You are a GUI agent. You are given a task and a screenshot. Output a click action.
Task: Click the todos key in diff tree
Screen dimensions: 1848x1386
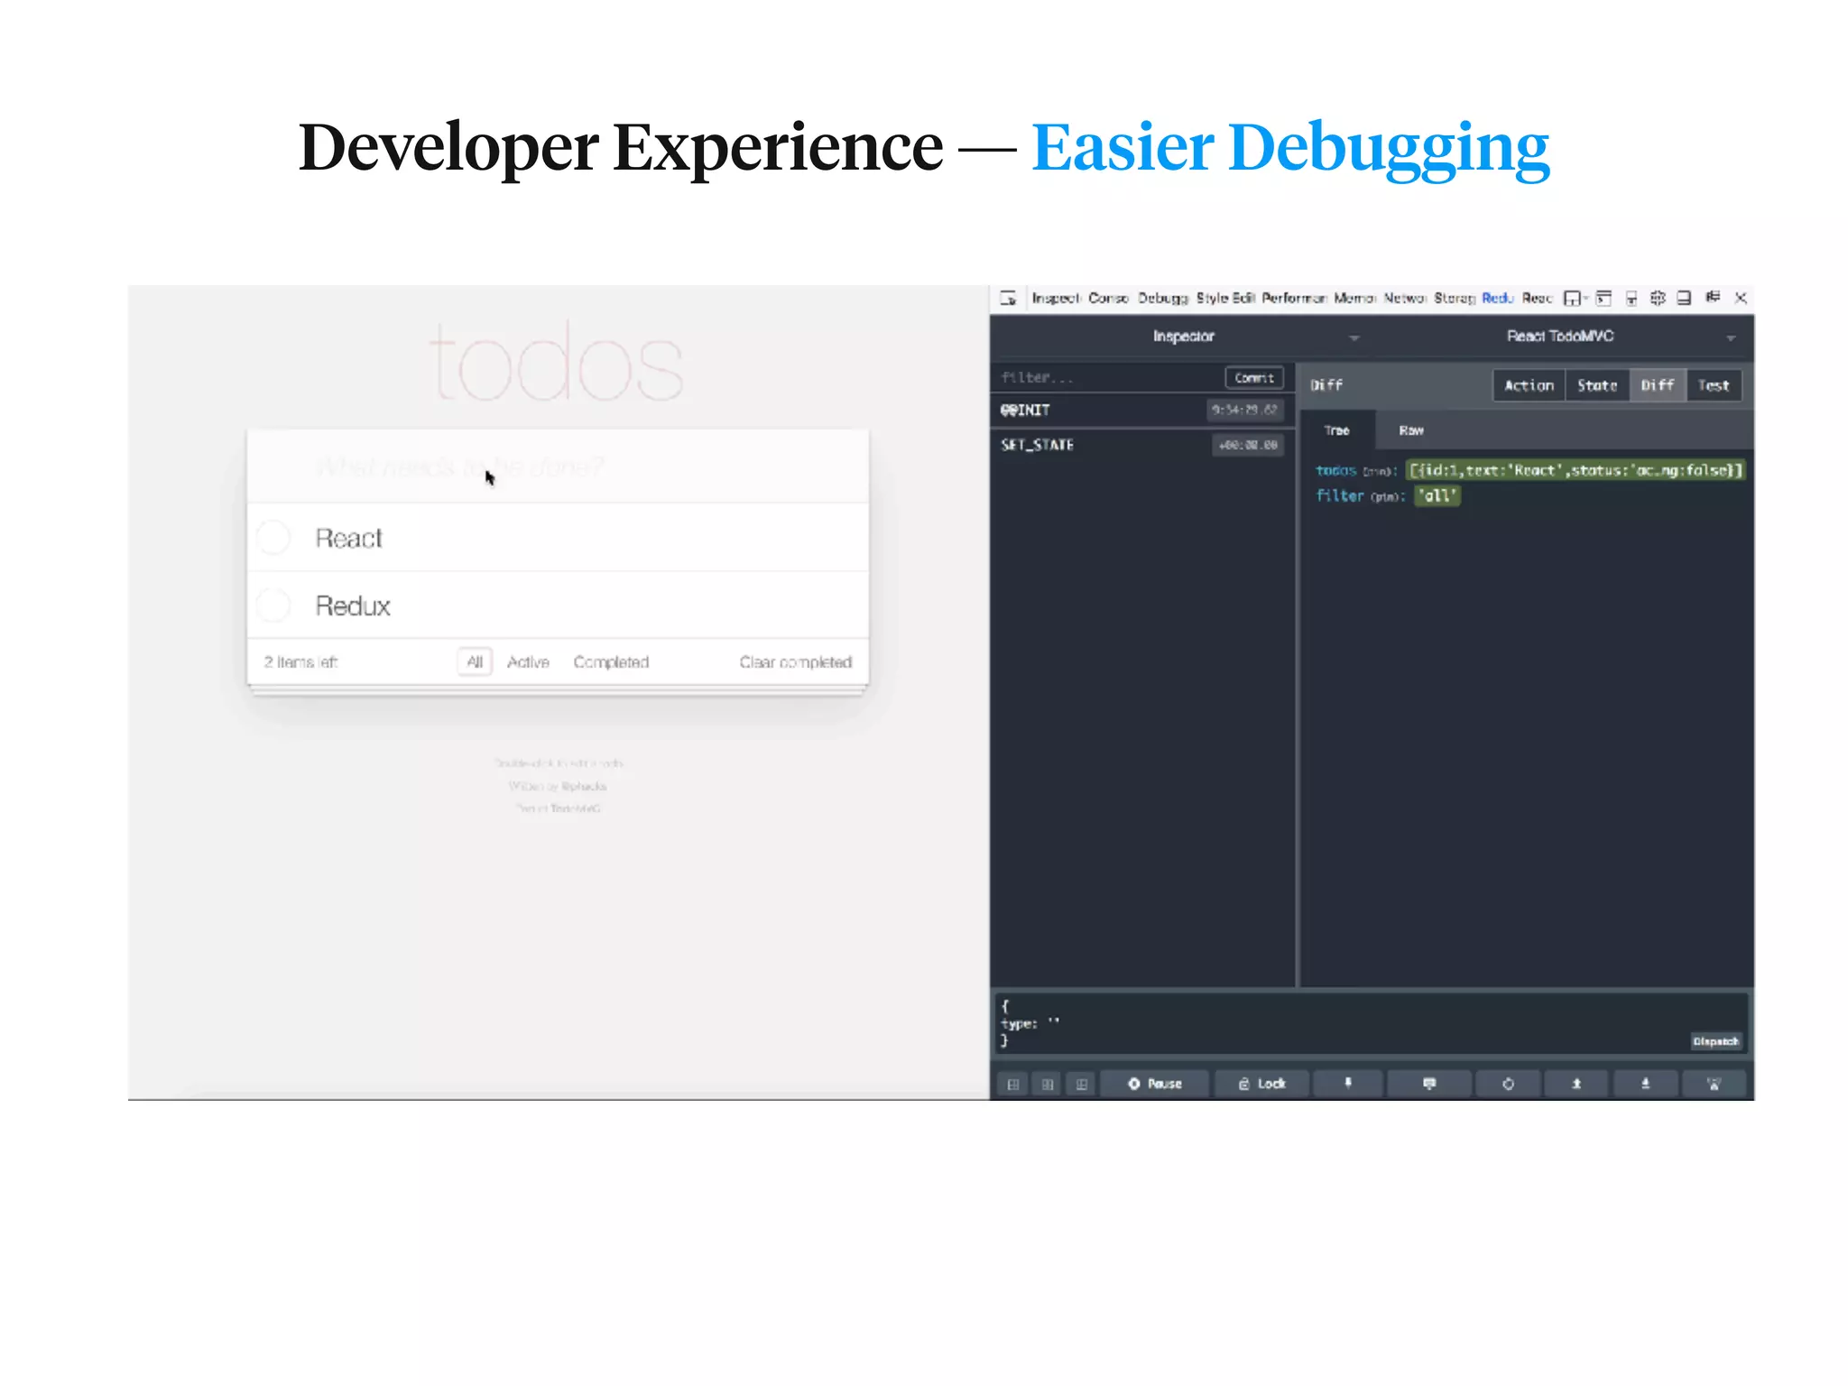click(1336, 470)
